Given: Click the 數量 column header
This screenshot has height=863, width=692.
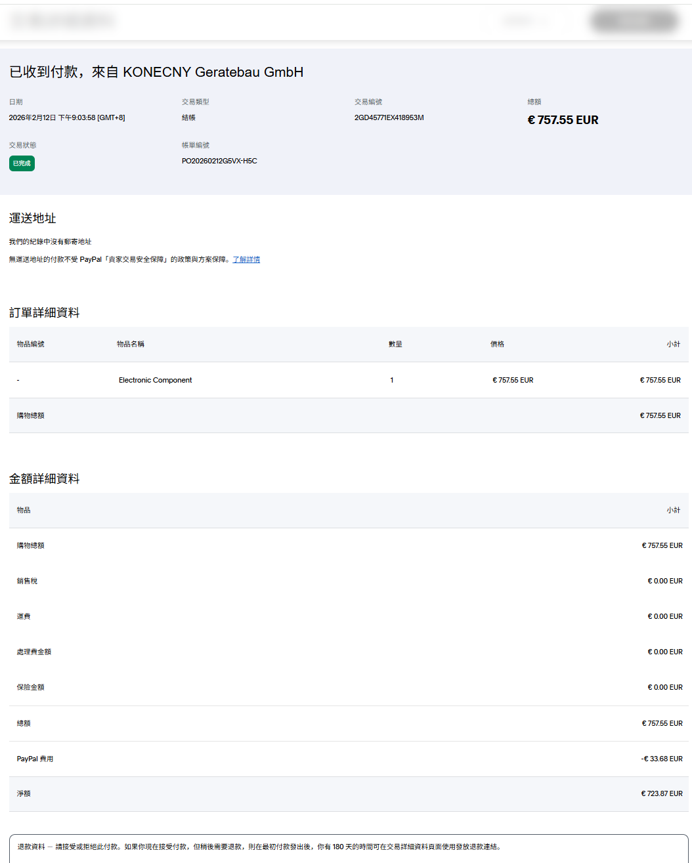Looking at the screenshot, I should click(395, 345).
